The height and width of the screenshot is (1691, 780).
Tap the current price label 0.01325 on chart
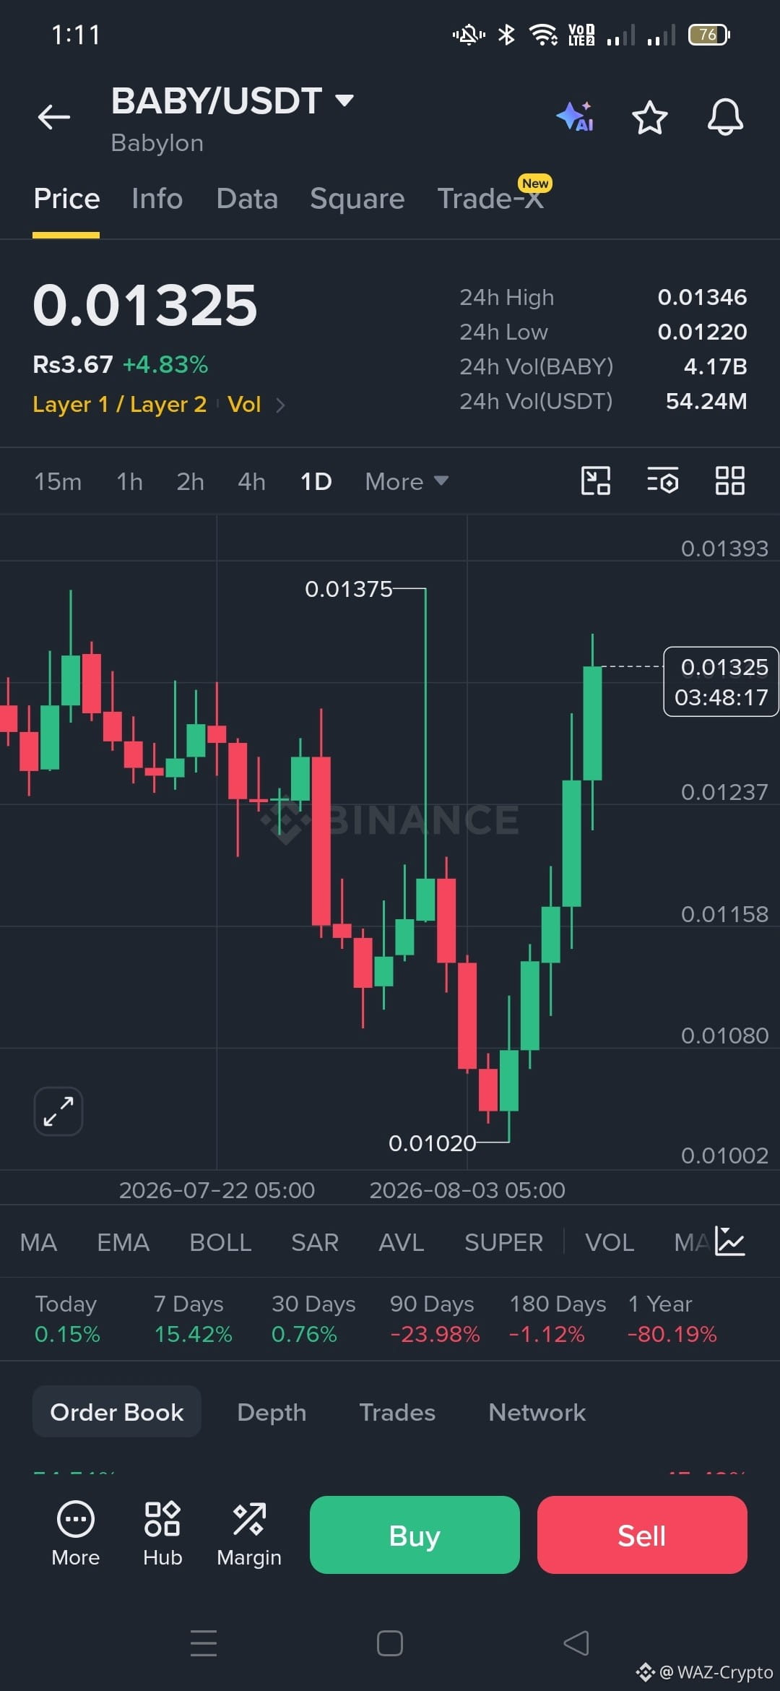[721, 681]
